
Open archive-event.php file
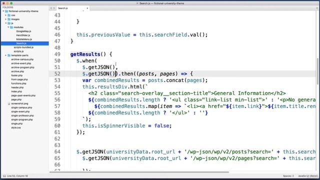click(21, 63)
